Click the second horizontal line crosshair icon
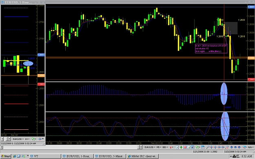 click(223, 147)
